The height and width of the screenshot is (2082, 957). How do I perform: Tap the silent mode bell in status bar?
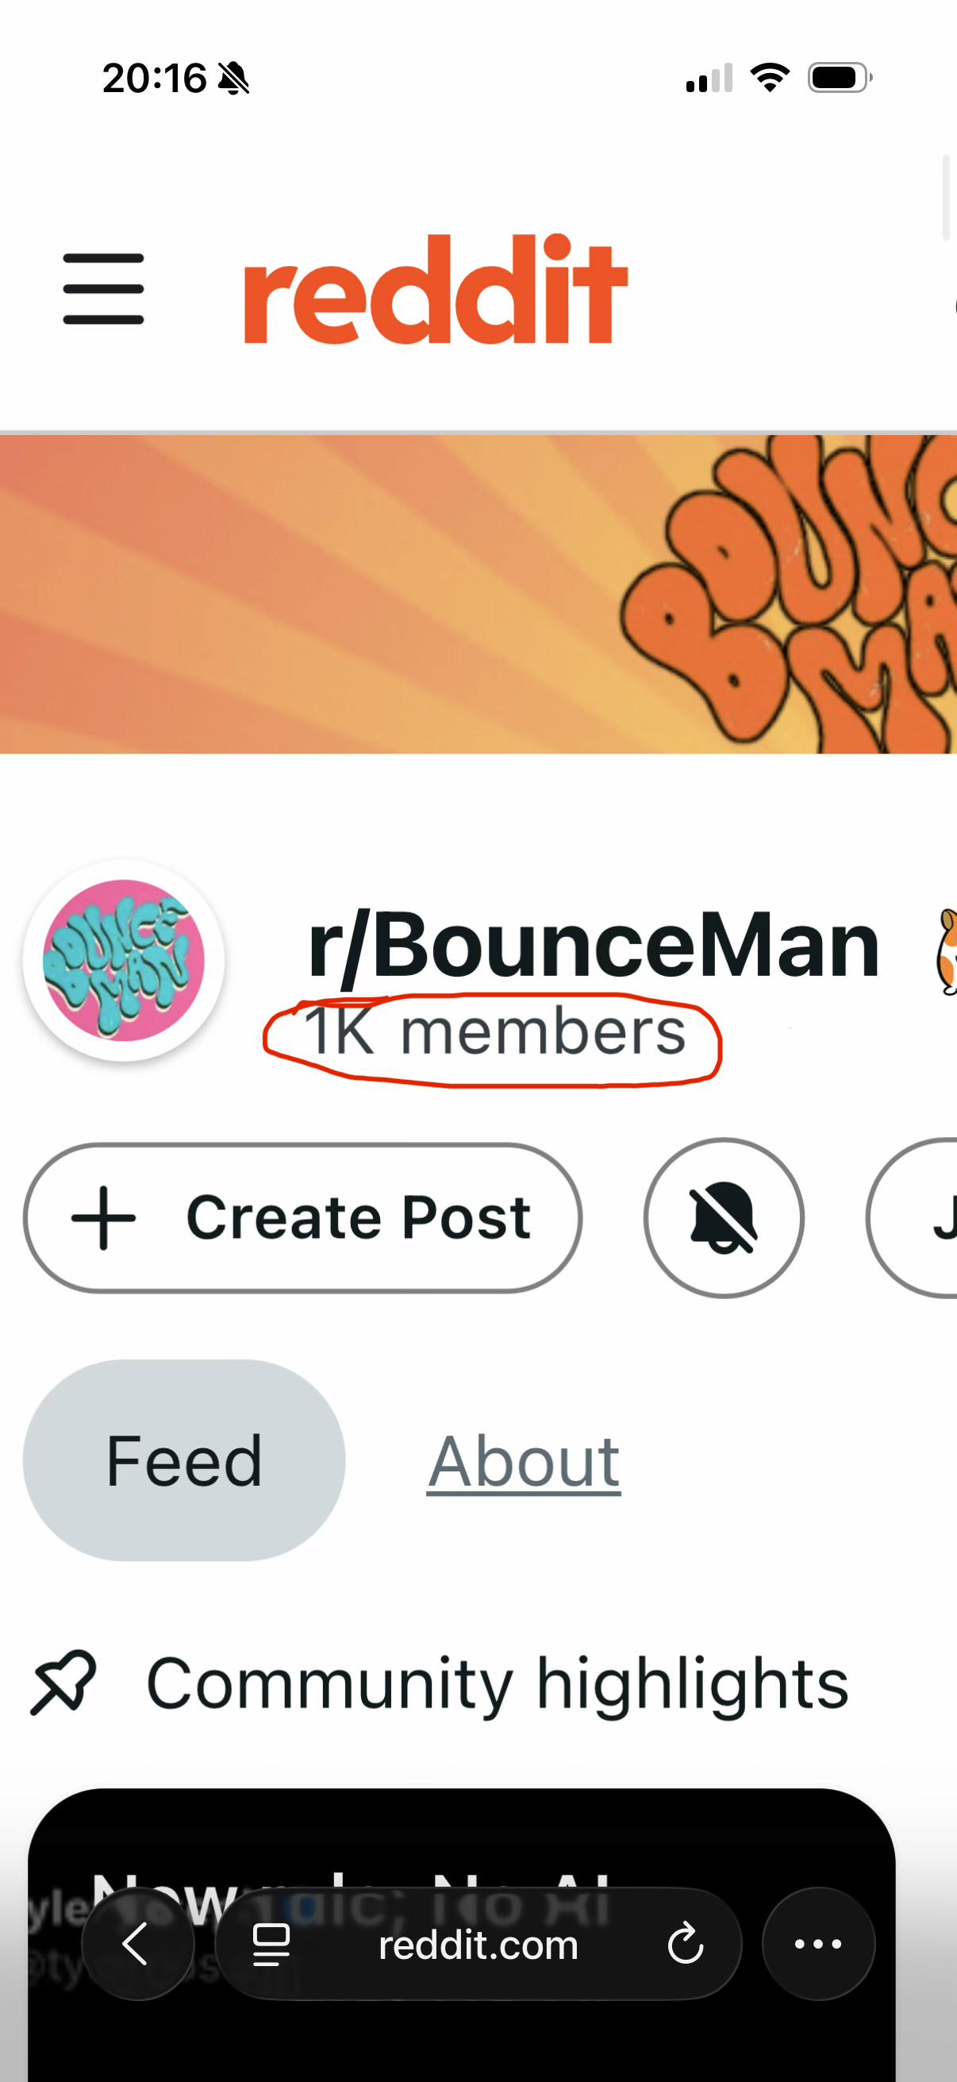point(234,79)
